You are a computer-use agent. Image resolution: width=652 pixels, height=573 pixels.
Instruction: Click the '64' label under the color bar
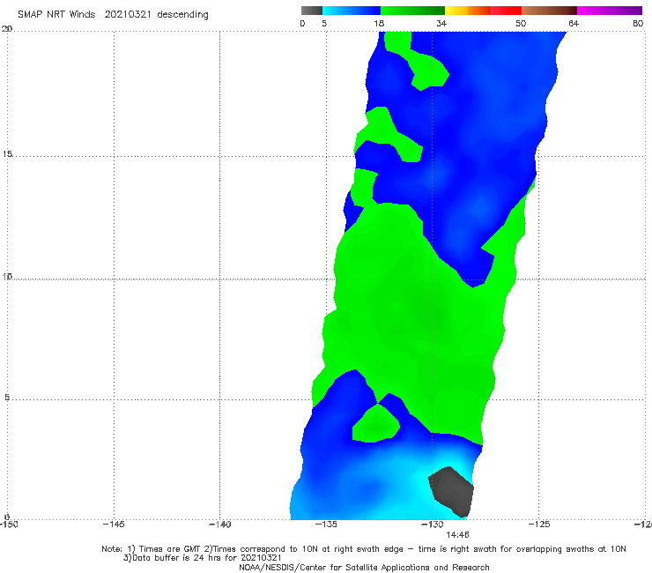(574, 23)
